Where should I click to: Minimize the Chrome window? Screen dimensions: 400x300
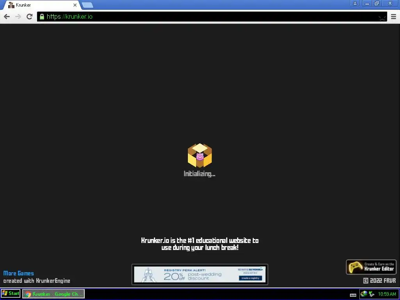click(x=367, y=3)
